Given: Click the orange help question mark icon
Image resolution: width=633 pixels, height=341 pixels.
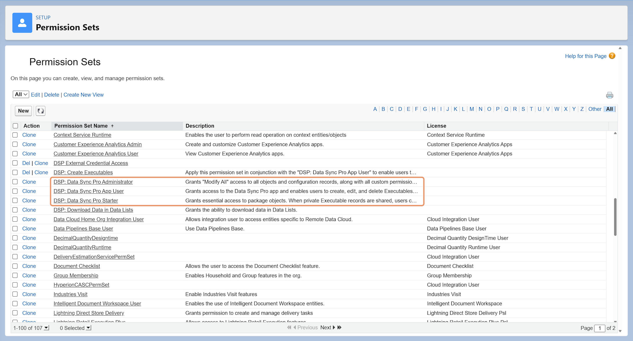Looking at the screenshot, I should click(x=612, y=56).
